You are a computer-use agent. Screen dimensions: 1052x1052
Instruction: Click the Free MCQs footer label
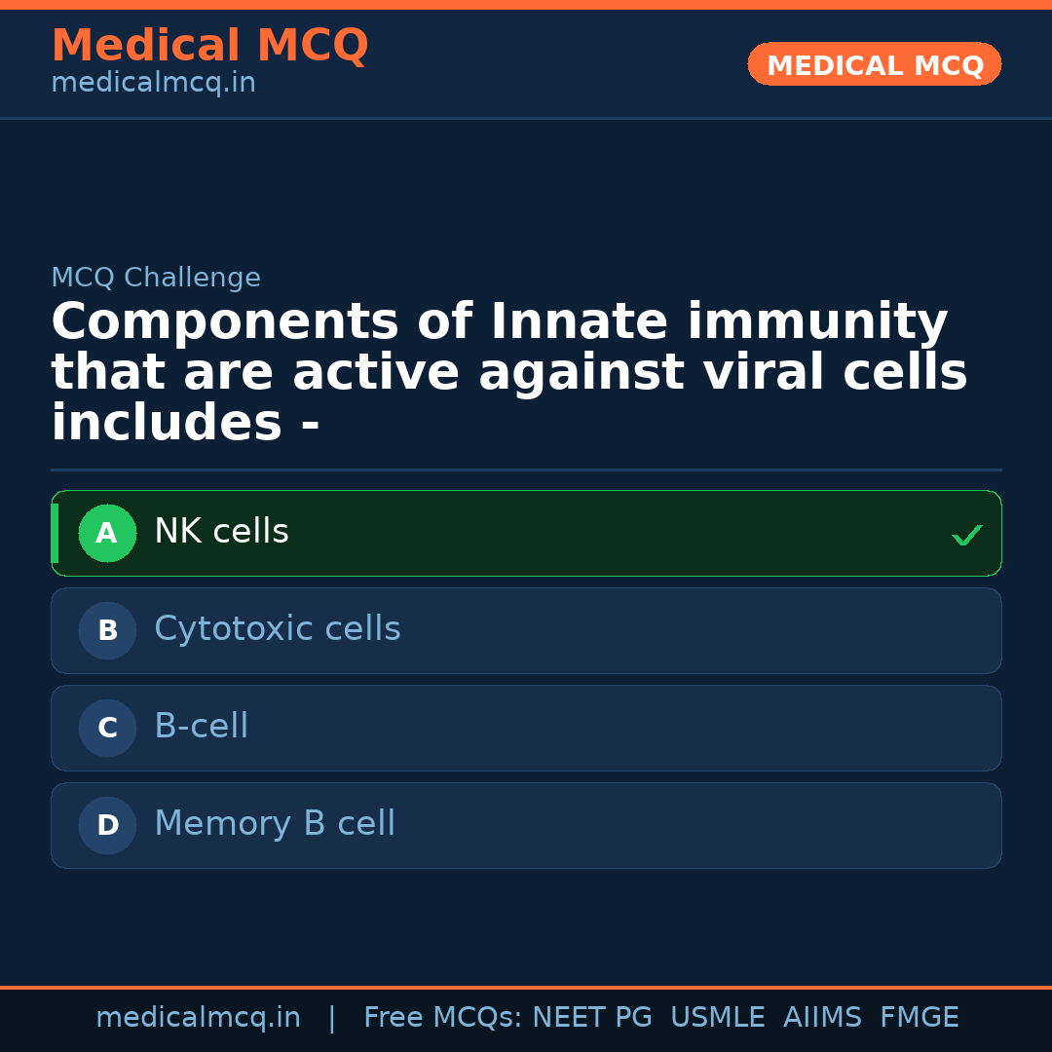(x=442, y=1018)
